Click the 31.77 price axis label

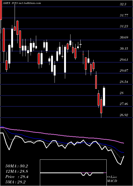point(124,15)
